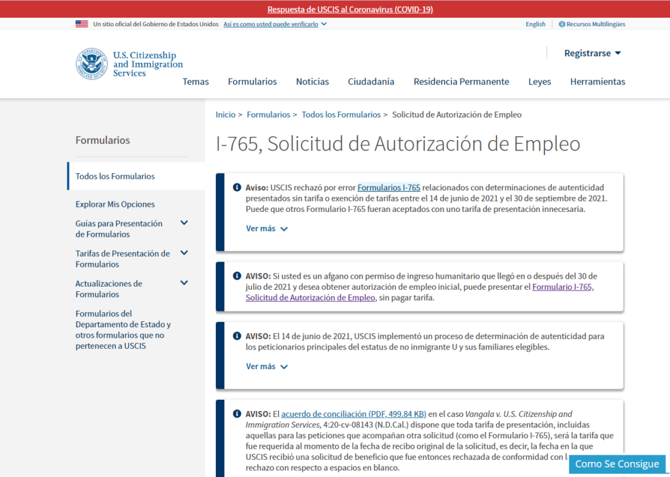Click info icon of I-765 rejection notice
The height and width of the screenshot is (477, 670).
point(237,187)
